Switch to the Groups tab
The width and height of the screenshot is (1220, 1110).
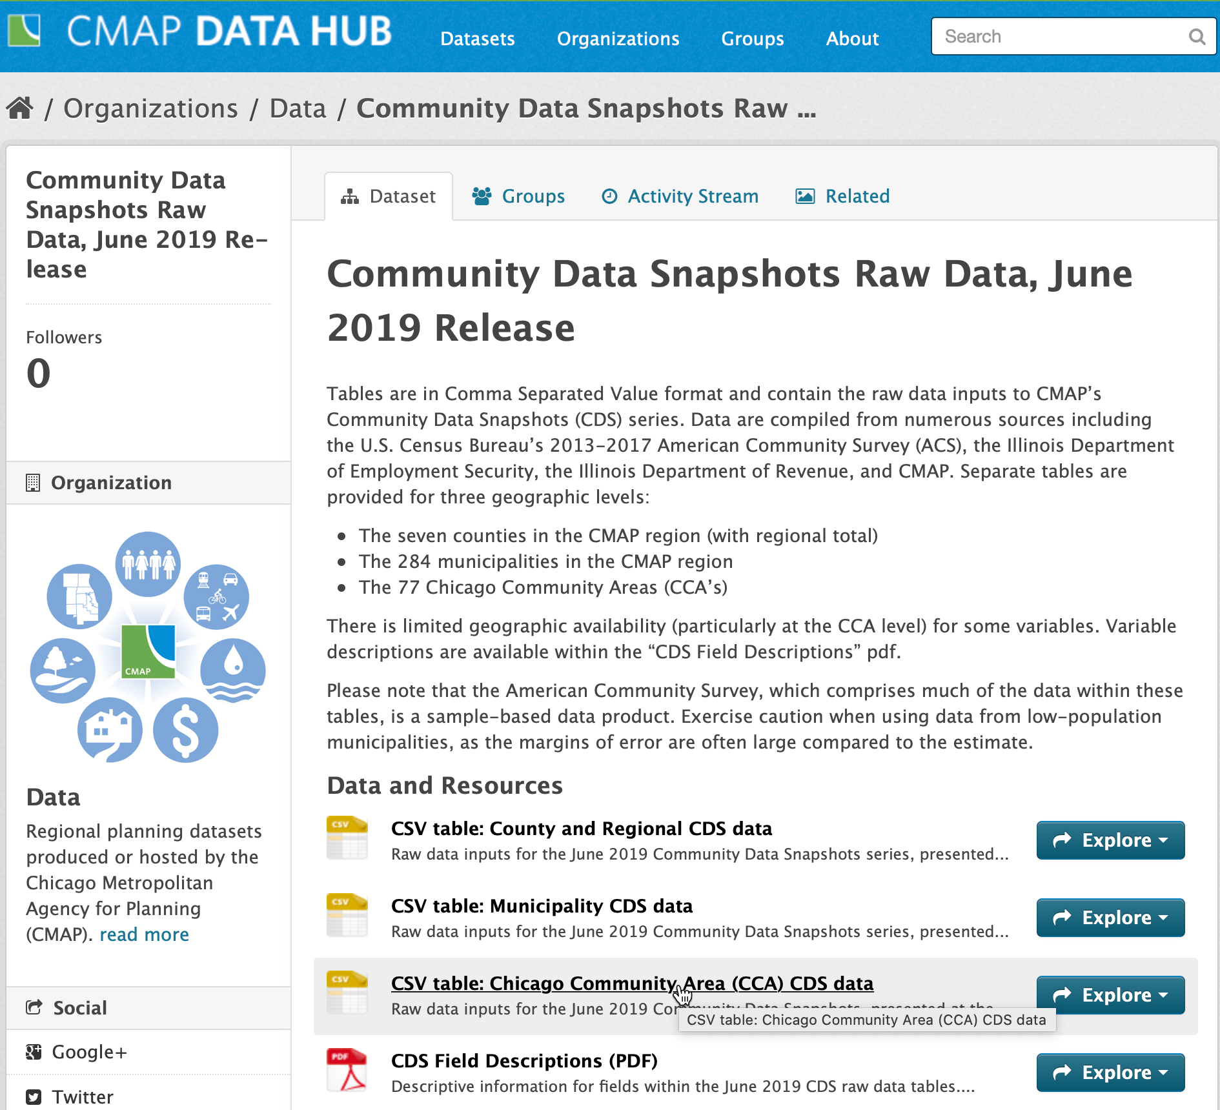(518, 196)
